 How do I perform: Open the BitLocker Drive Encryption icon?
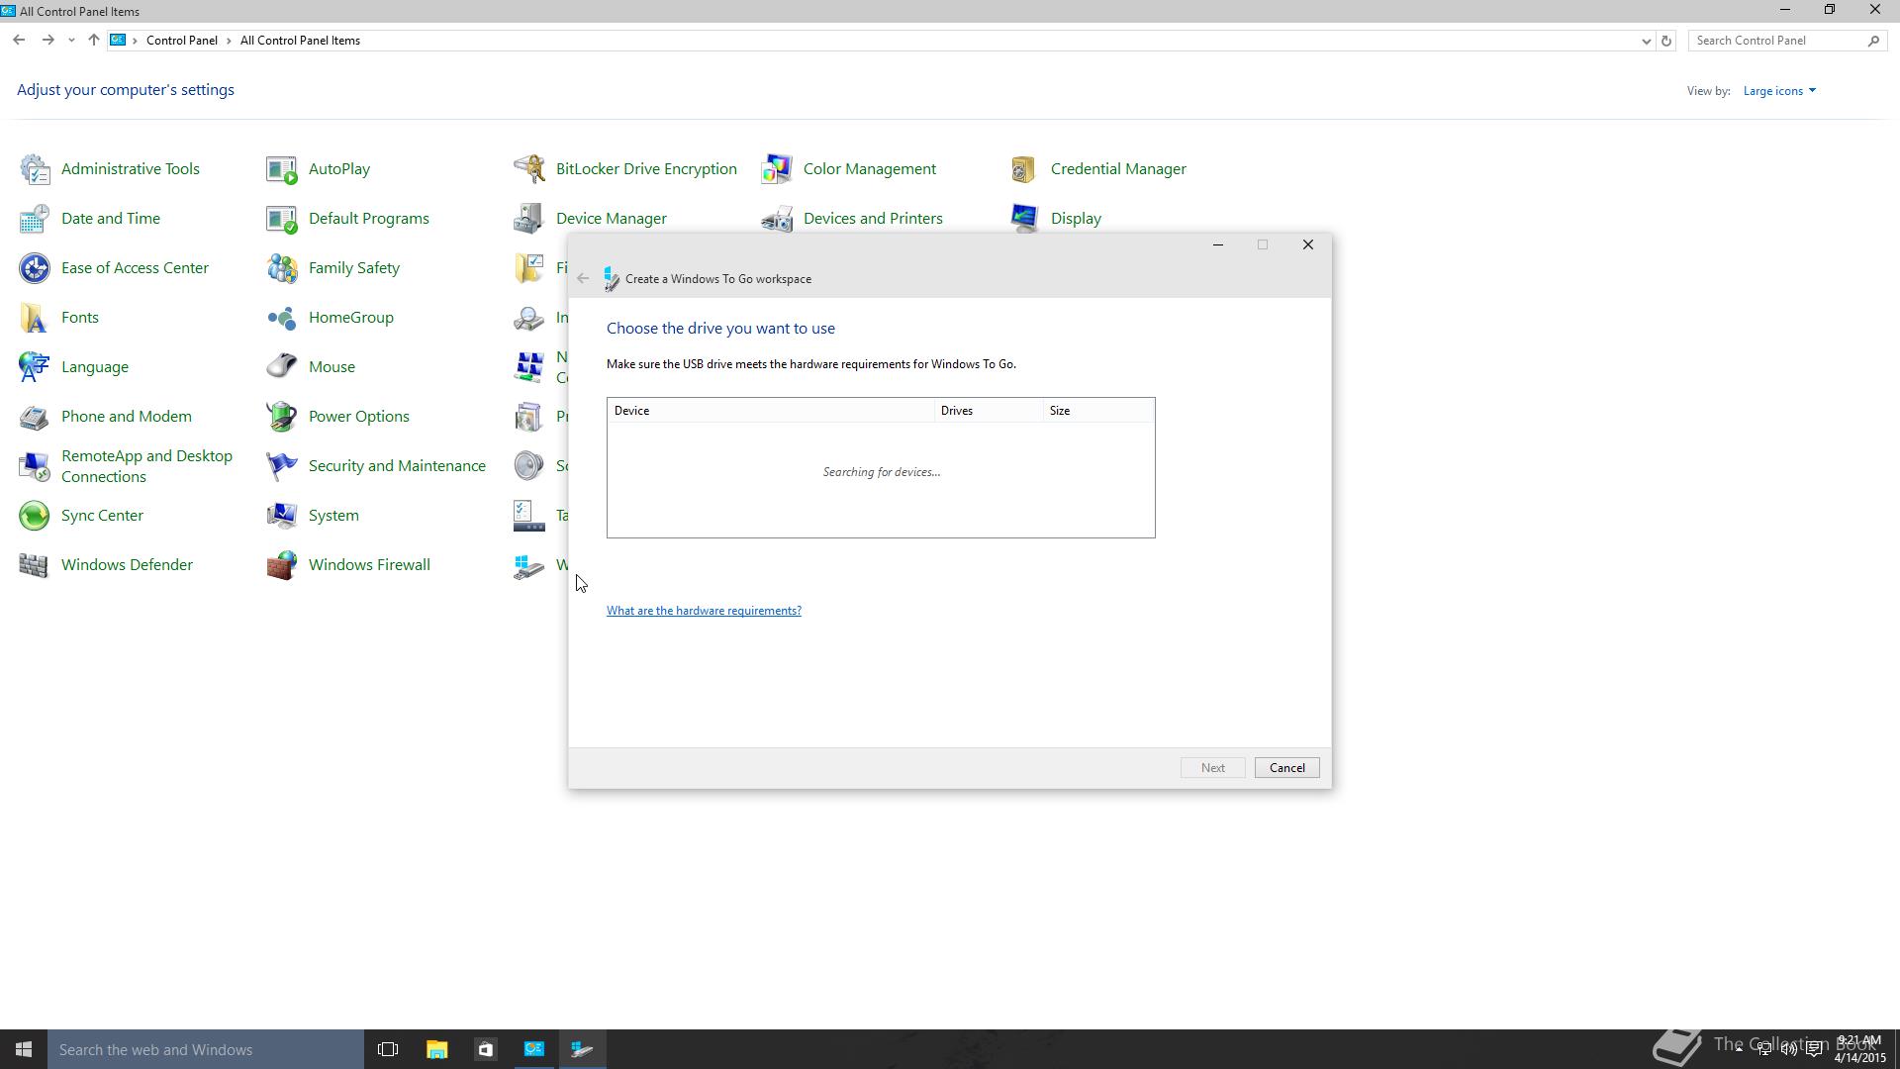tap(529, 169)
